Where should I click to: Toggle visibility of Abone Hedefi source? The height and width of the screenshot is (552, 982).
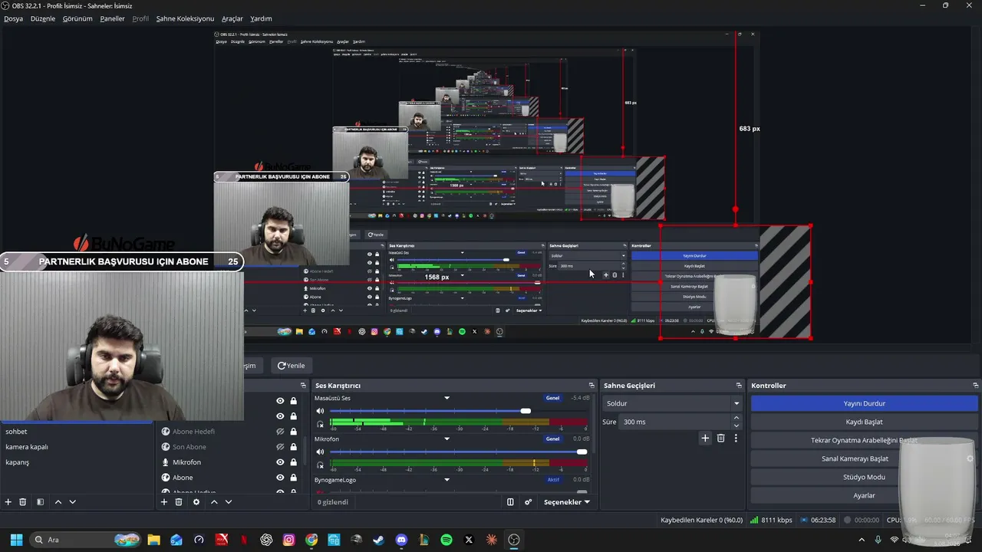pyautogui.click(x=280, y=432)
